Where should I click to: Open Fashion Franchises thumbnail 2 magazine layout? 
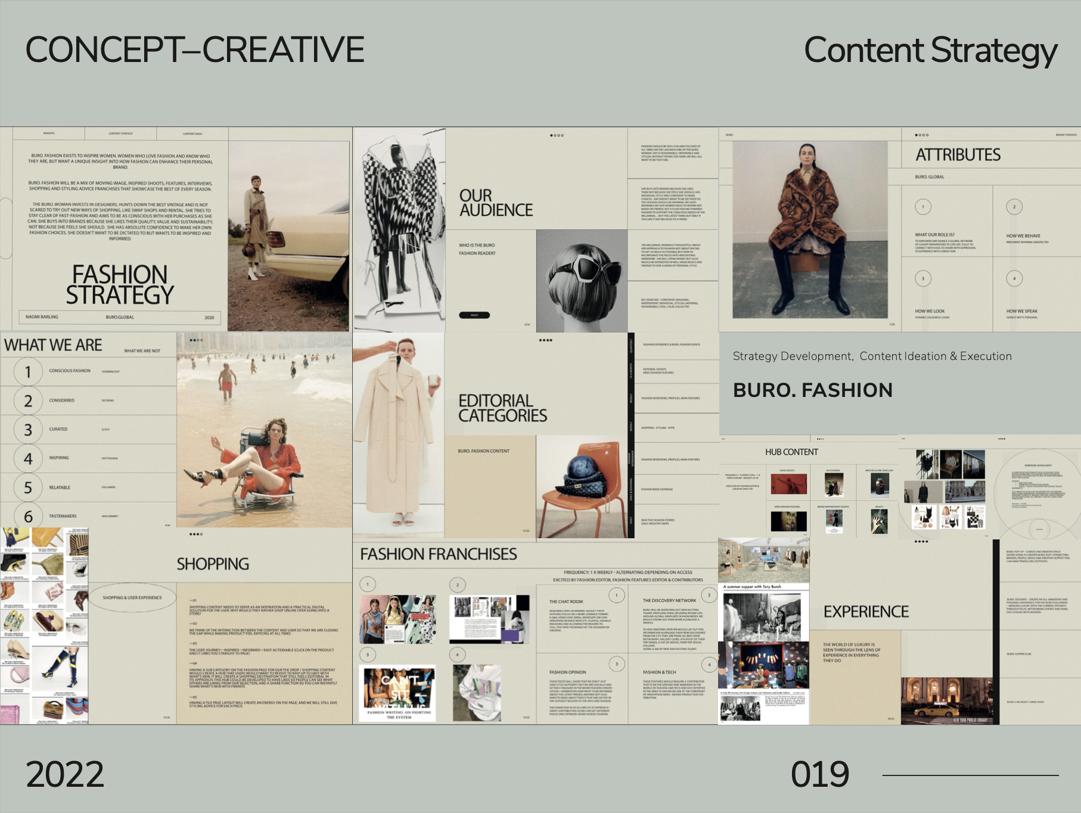point(489,619)
